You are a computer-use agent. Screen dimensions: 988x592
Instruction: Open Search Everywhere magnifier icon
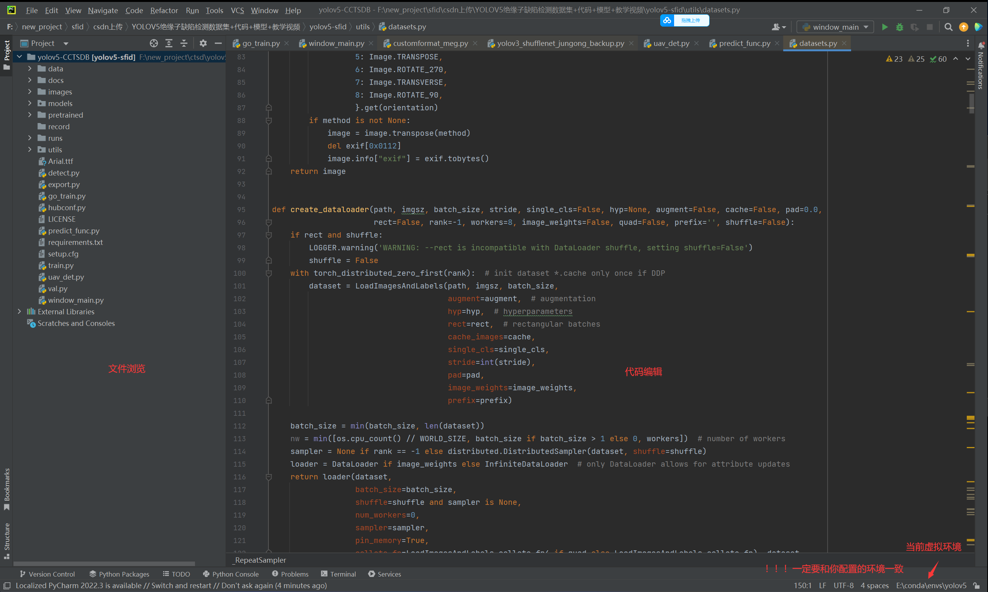coord(949,27)
